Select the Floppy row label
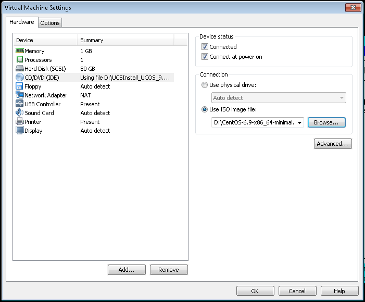Image resolution: width=365 pixels, height=302 pixels. pos(33,86)
